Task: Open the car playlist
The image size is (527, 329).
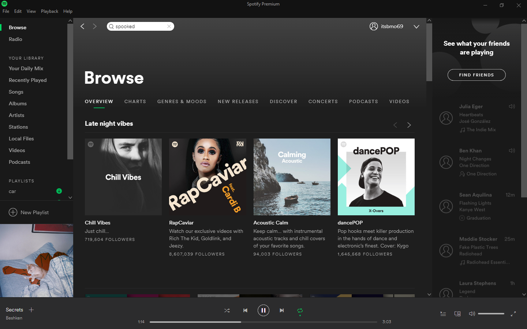Action: (x=12, y=192)
